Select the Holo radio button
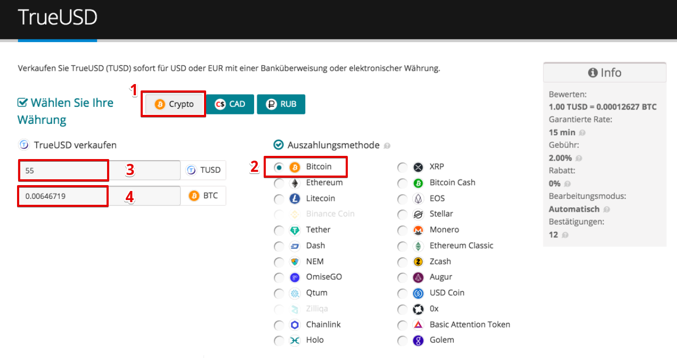Image resolution: width=677 pixels, height=358 pixels. click(279, 341)
